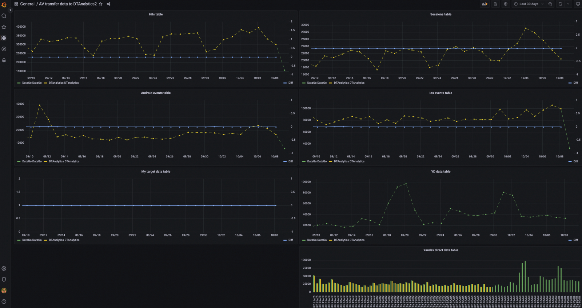
Task: Open the refresh interval dropdown arrow
Action: pyautogui.click(x=568, y=4)
